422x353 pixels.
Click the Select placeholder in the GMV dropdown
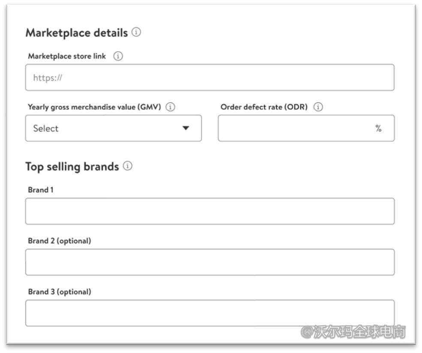[x=45, y=128]
